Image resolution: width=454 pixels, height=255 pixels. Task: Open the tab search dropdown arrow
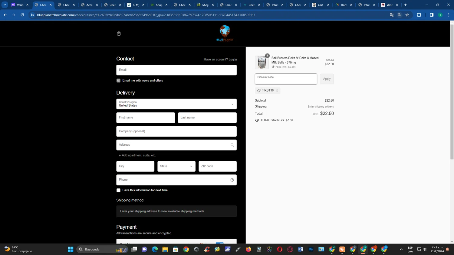click(x=5, y=5)
